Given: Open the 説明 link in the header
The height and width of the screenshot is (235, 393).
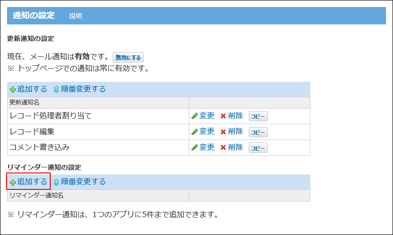Looking at the screenshot, I should click(x=76, y=16).
